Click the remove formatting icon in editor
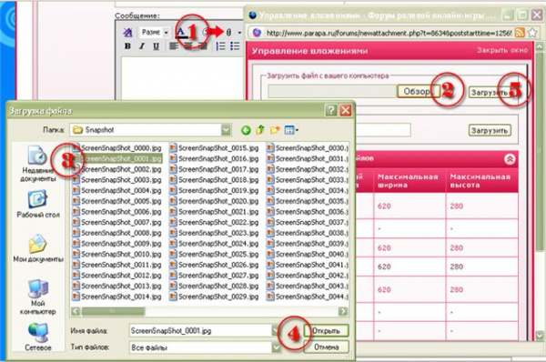The width and height of the screenshot is (546, 362). 127,33
